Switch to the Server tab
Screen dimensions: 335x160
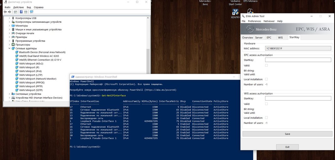point(259,37)
